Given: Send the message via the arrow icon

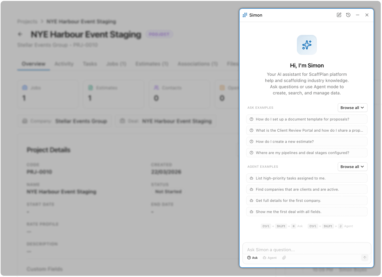Looking at the screenshot, I should [364, 258].
